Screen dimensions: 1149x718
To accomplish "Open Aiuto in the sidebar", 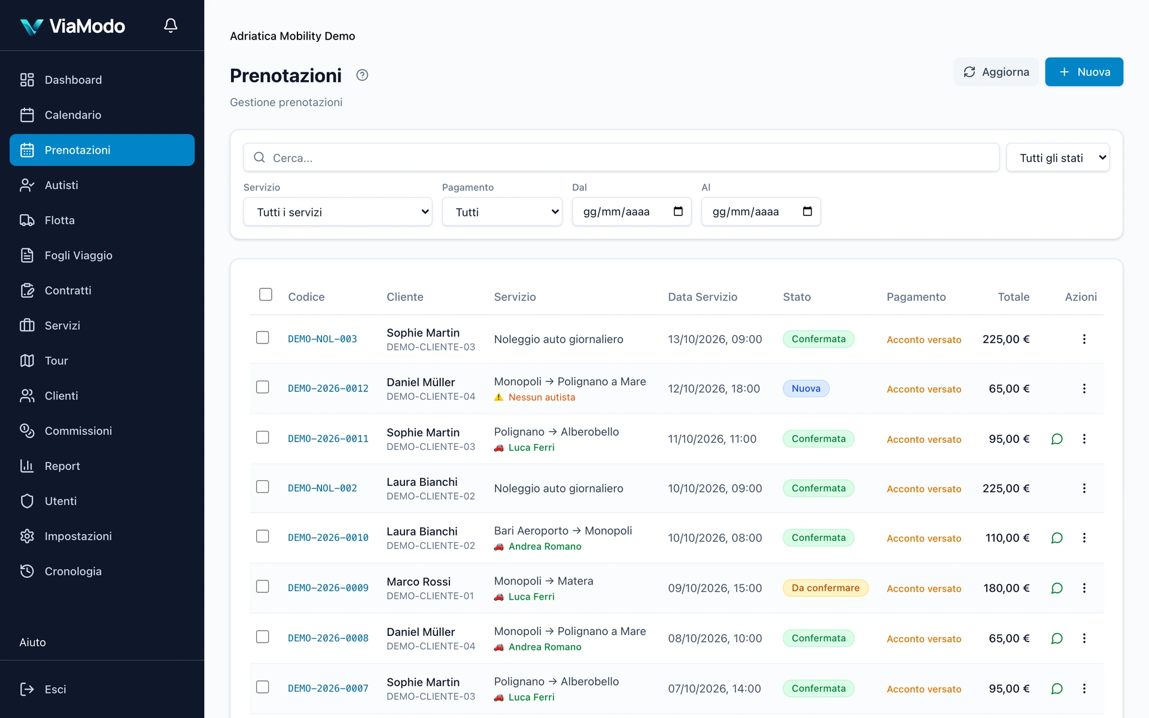I will click(32, 642).
